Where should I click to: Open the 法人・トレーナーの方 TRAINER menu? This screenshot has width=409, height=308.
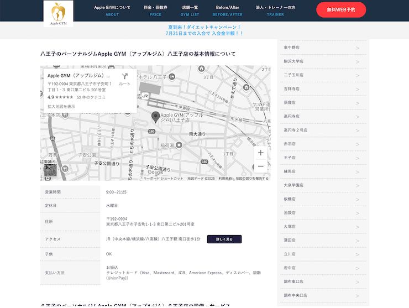tap(275, 11)
